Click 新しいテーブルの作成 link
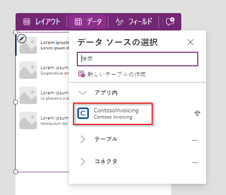 coord(117,75)
